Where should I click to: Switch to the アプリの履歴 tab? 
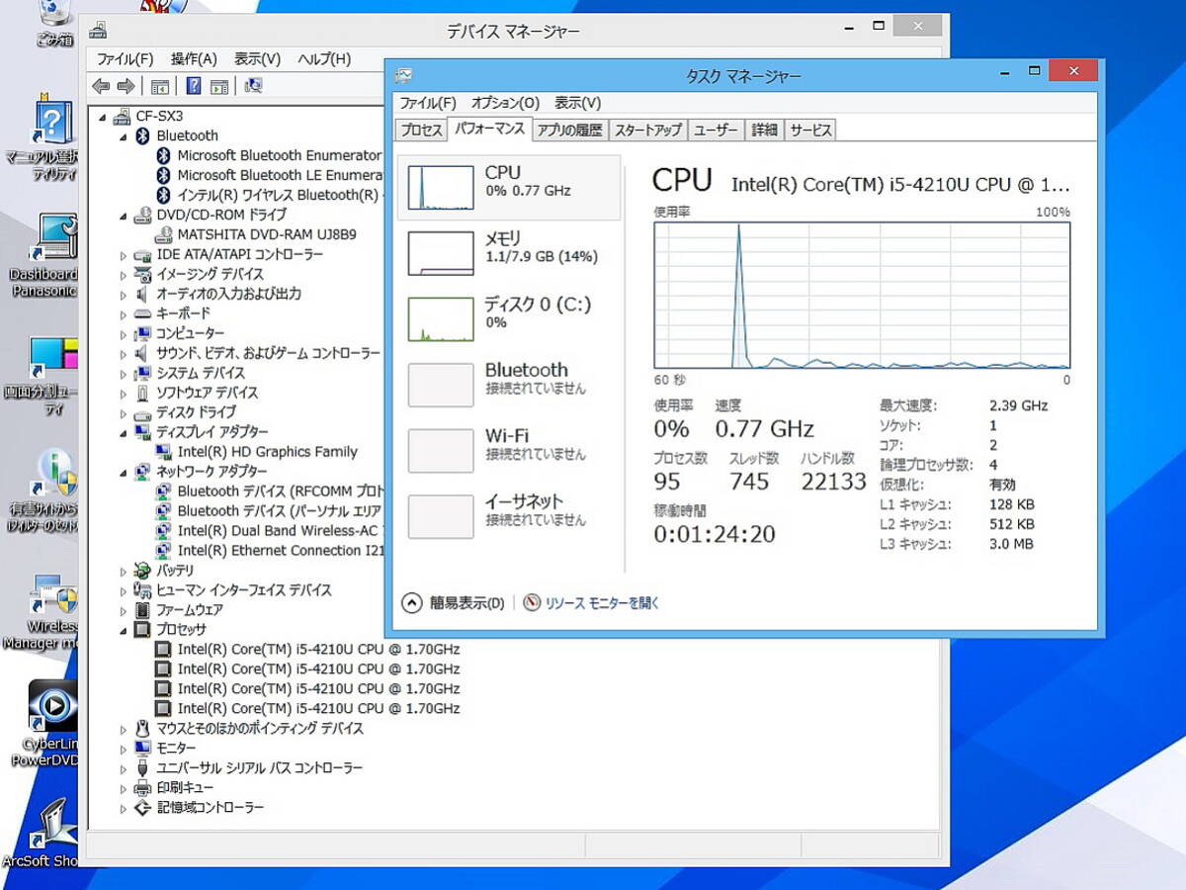(569, 130)
